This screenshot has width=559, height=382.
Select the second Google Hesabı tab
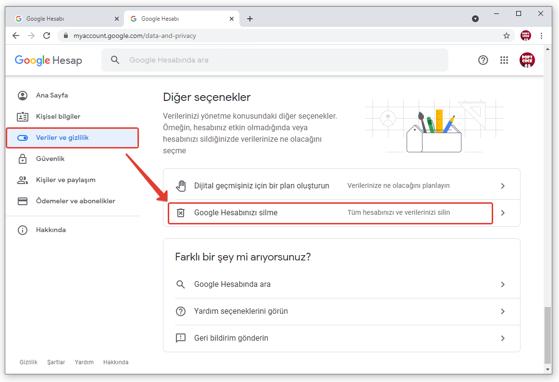point(182,19)
